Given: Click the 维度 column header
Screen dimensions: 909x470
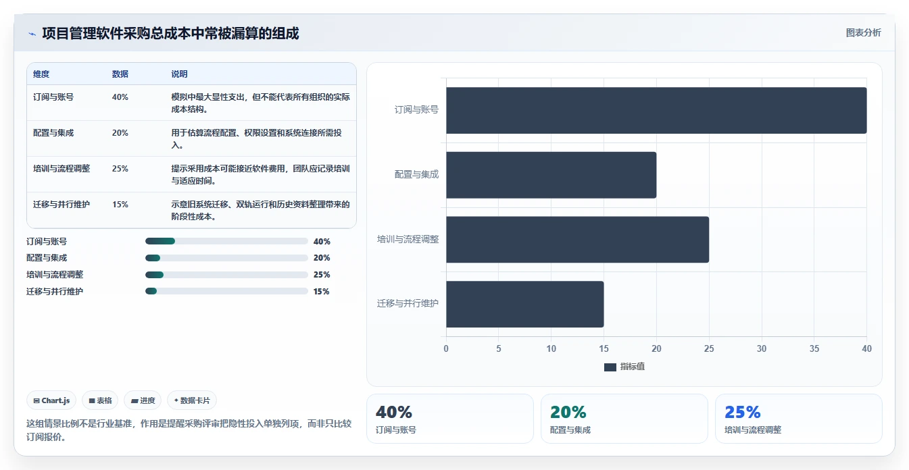Looking at the screenshot, I should [x=41, y=74].
